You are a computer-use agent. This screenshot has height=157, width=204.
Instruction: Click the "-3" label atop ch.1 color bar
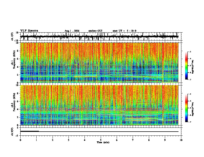190,52
